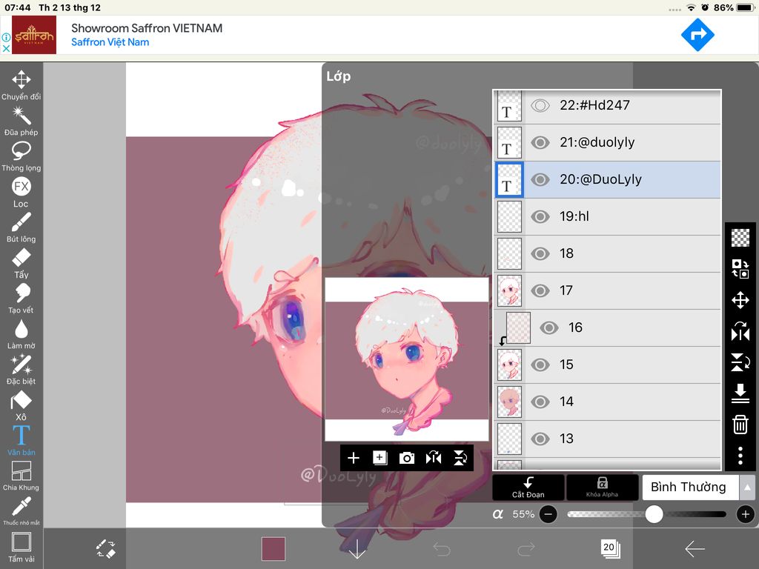
Task: Click the move layer icon in right sidebar
Action: click(740, 300)
